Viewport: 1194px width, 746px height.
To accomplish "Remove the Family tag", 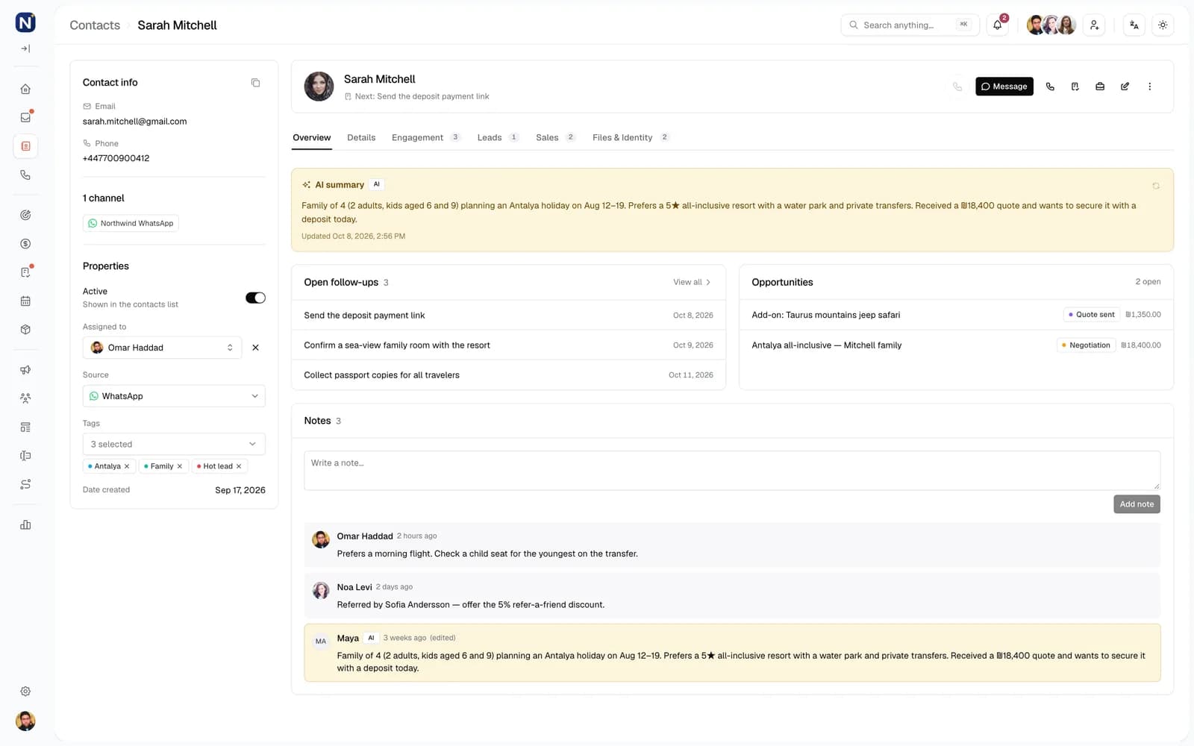I will [180, 466].
